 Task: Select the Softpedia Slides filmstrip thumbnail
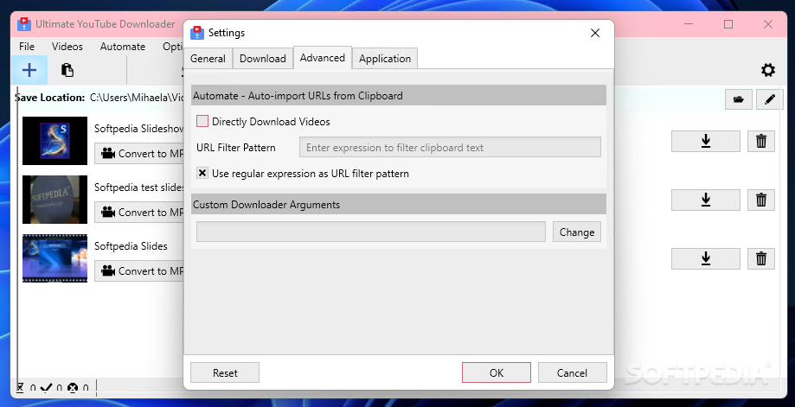(x=54, y=258)
